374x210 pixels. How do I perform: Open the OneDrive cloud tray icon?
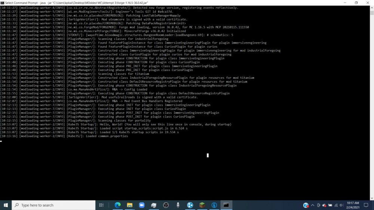pos(324,205)
